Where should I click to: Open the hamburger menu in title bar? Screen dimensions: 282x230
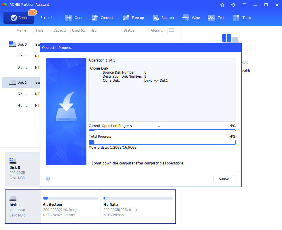244,5
